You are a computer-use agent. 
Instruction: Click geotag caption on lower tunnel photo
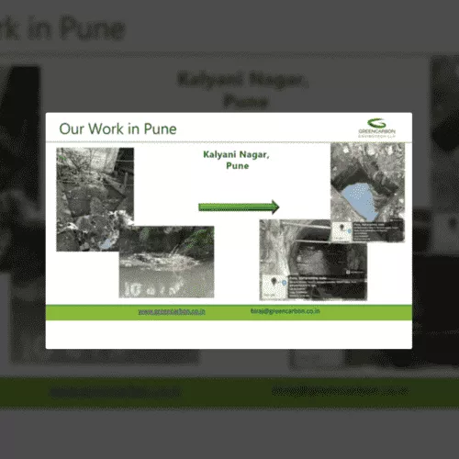coord(327,287)
